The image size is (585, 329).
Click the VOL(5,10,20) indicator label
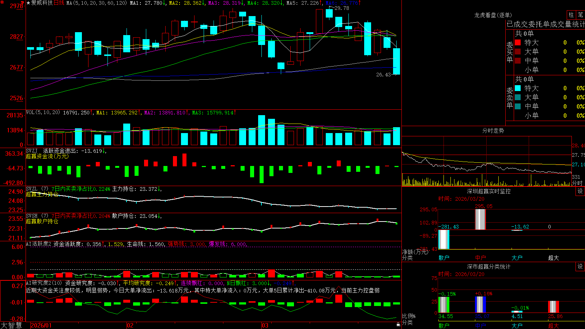[x=43, y=112]
